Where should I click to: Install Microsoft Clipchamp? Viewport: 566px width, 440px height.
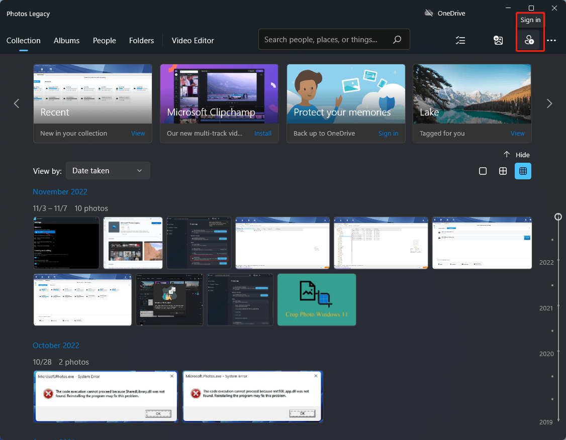click(262, 133)
